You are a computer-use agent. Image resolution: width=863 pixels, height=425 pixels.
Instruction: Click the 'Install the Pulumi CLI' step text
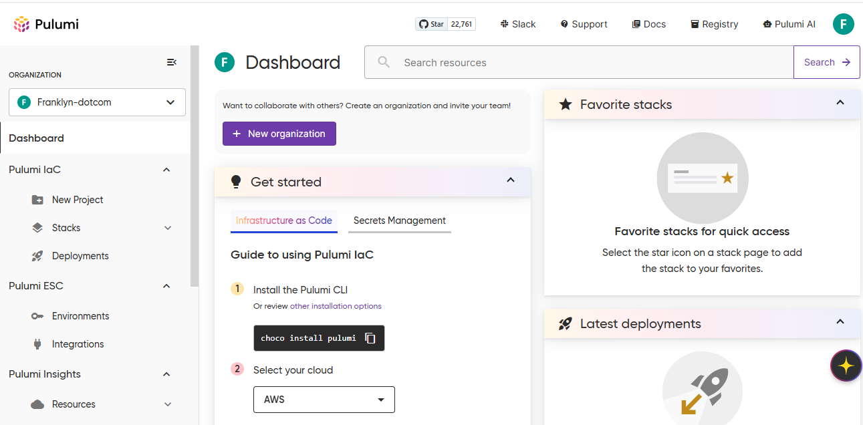(x=301, y=290)
